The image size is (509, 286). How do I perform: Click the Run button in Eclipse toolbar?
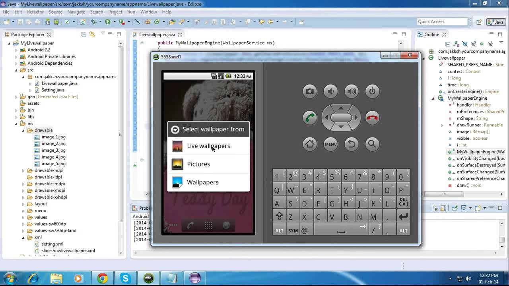pos(107,22)
